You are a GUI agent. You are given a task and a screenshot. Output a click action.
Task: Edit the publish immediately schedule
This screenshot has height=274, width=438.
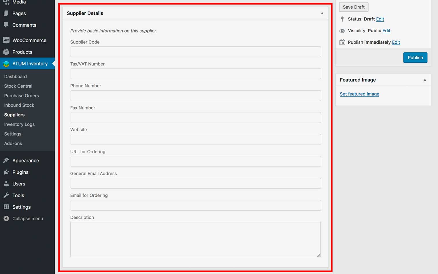(x=396, y=42)
